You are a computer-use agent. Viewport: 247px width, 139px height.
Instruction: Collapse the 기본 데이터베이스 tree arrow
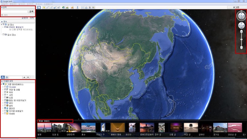(x=1, y=84)
